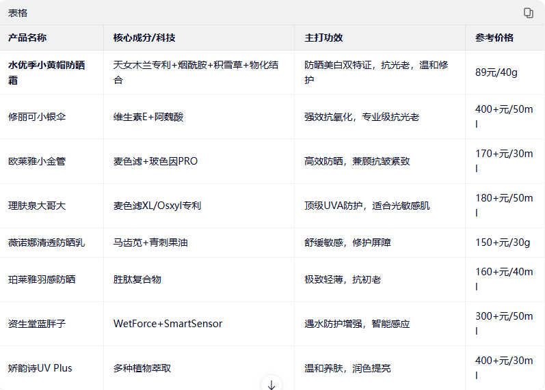Click the 300+元/50ml price cell
The width and height of the screenshot is (545, 390).
point(504,324)
